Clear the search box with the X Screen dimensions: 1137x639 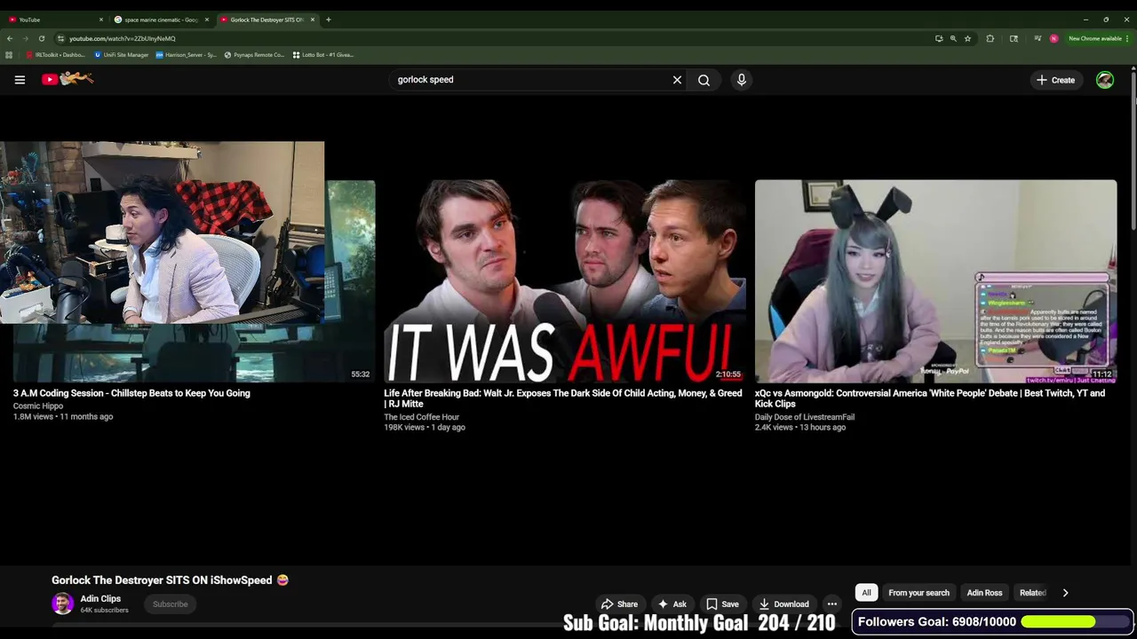(x=677, y=80)
